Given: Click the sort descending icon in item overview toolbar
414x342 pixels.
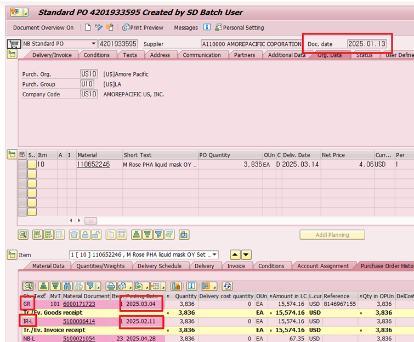Looking at the screenshot, I should click(x=148, y=235).
